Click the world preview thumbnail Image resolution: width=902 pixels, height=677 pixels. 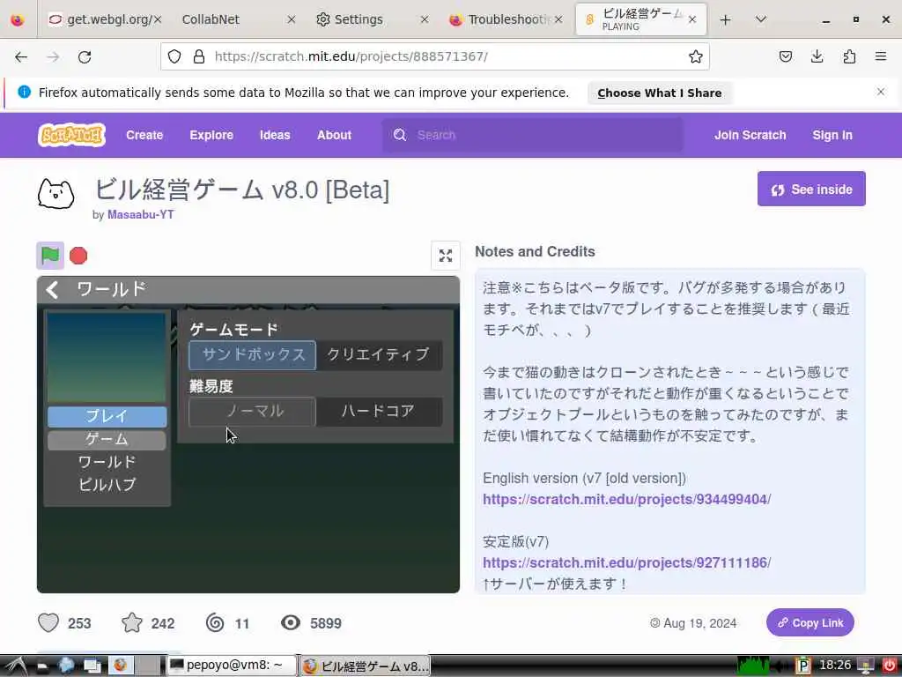(x=107, y=357)
